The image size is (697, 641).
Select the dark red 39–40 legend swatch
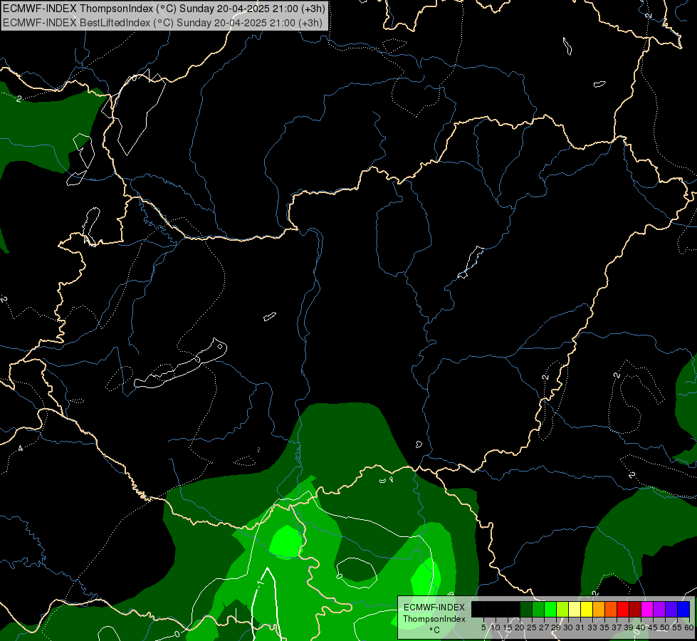click(635, 609)
